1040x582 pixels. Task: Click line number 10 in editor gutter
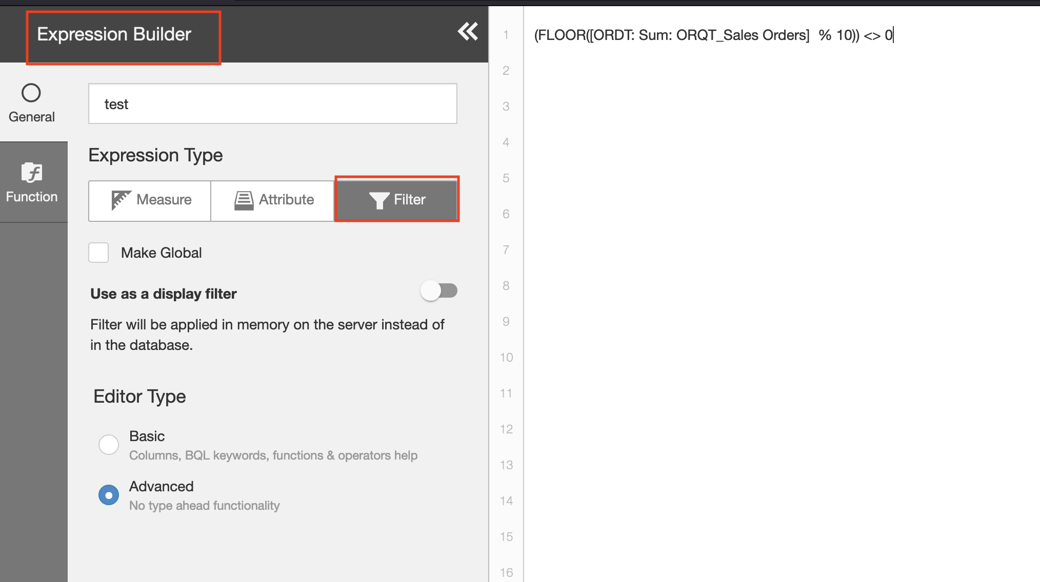pyautogui.click(x=506, y=358)
